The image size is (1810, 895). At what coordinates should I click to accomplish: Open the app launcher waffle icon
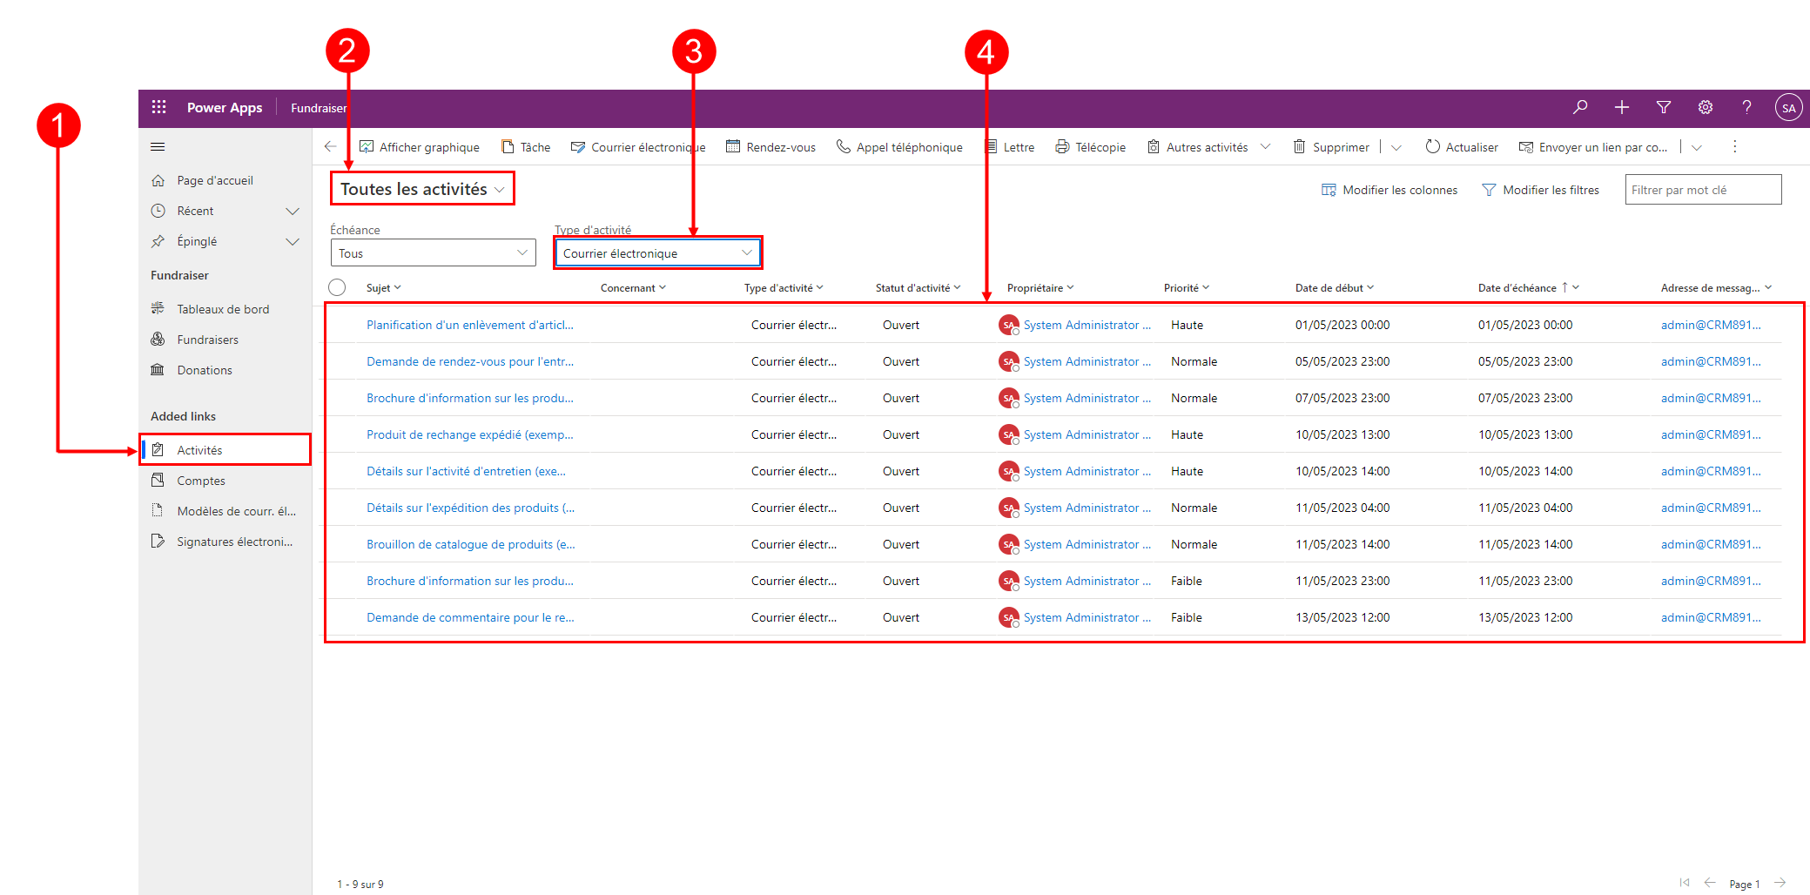158,107
